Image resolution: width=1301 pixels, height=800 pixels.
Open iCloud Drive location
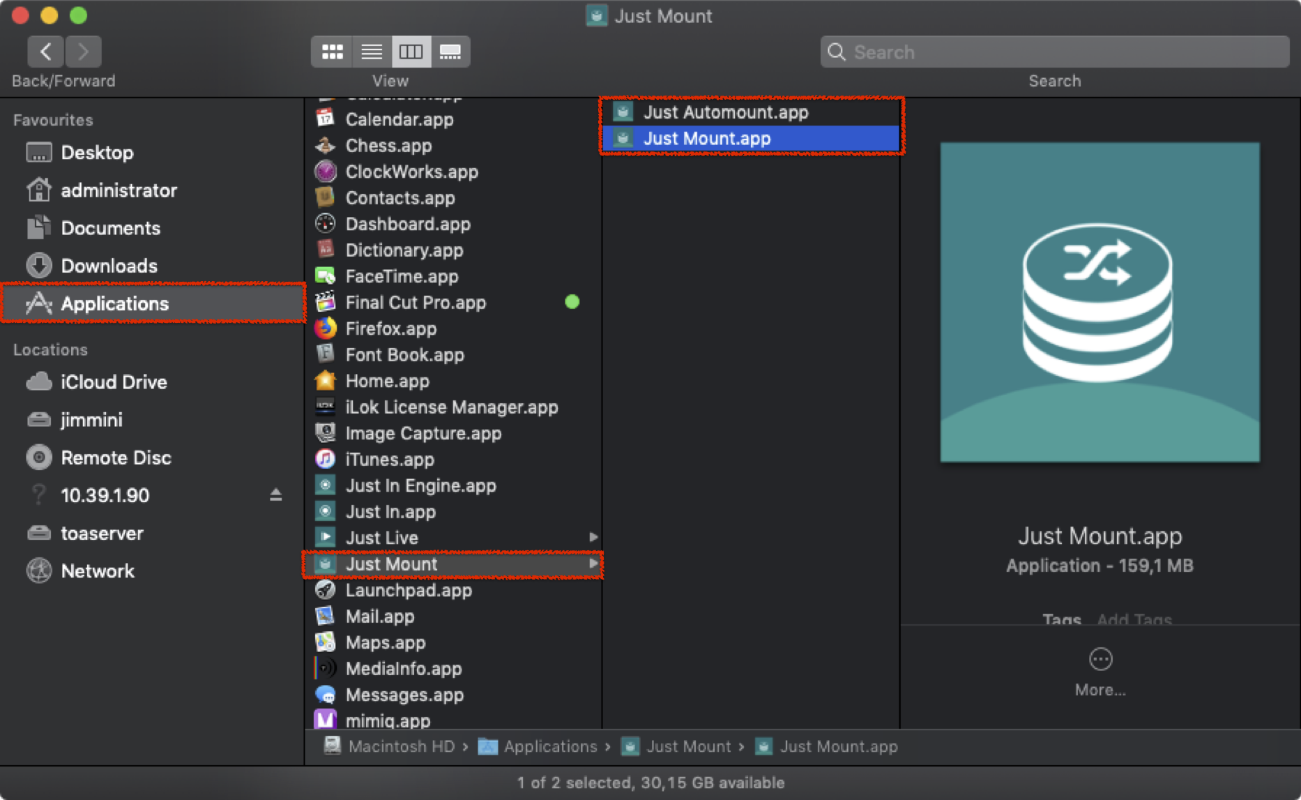(152, 382)
